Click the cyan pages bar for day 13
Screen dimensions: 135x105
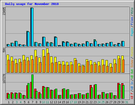coord(56,42)
